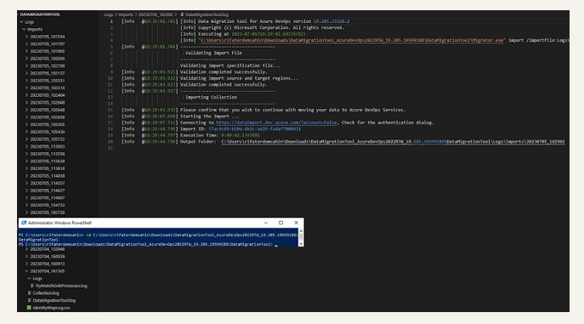Select folder 20230704_160913 in the tree
The height and width of the screenshot is (324, 584).
[48, 264]
